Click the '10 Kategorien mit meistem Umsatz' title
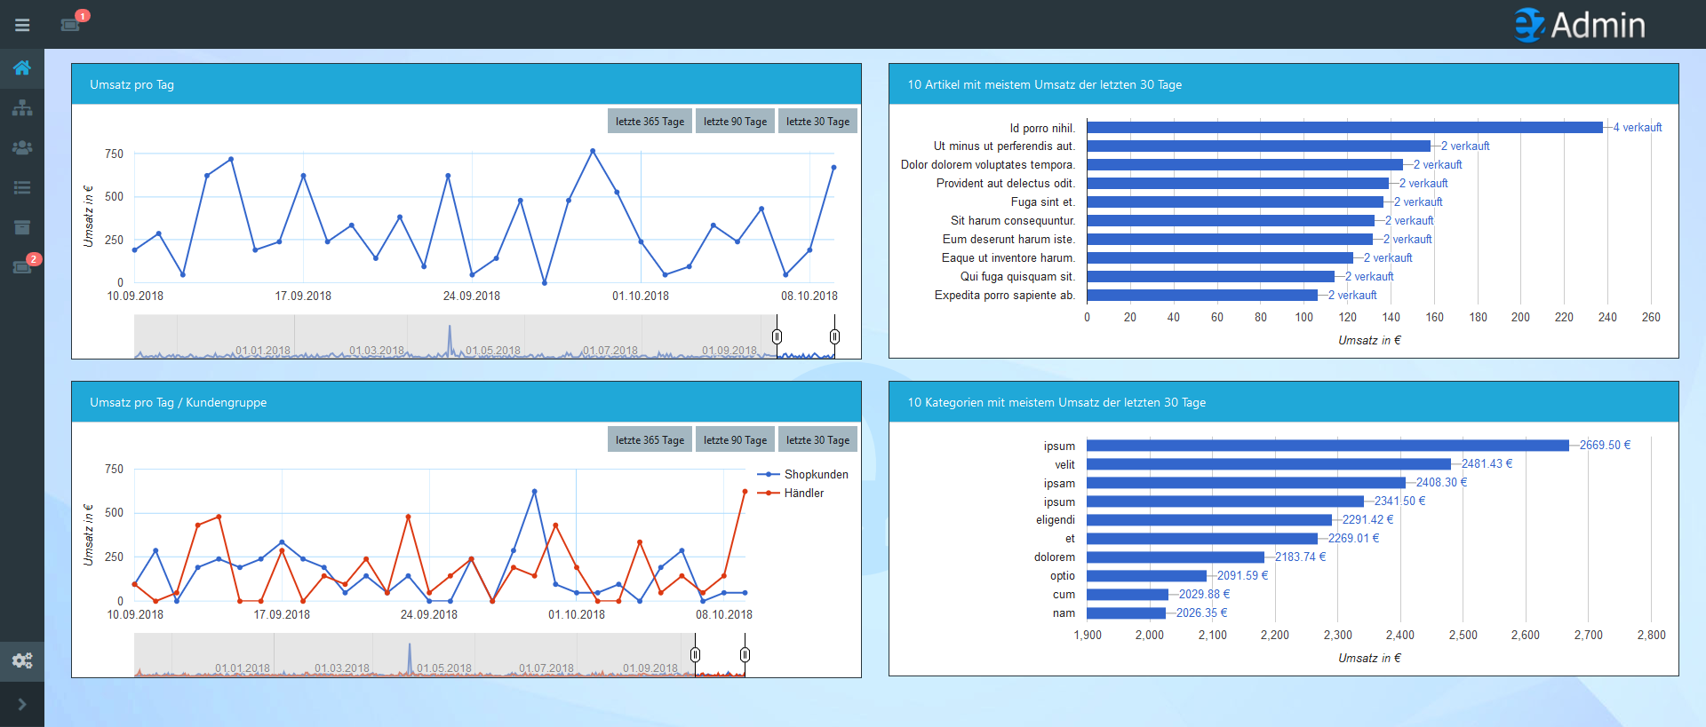The image size is (1706, 727). tap(1056, 402)
